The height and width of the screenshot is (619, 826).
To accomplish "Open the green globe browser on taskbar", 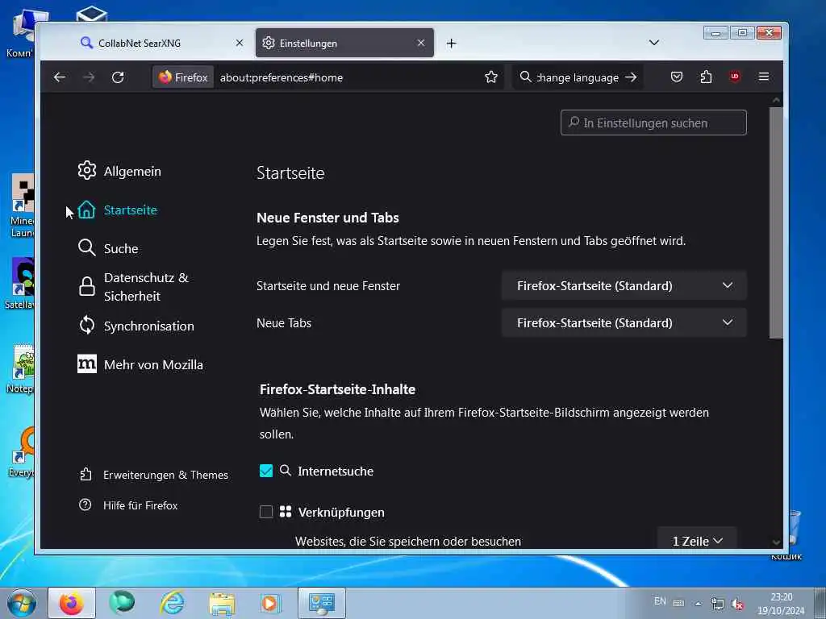I will click(122, 603).
